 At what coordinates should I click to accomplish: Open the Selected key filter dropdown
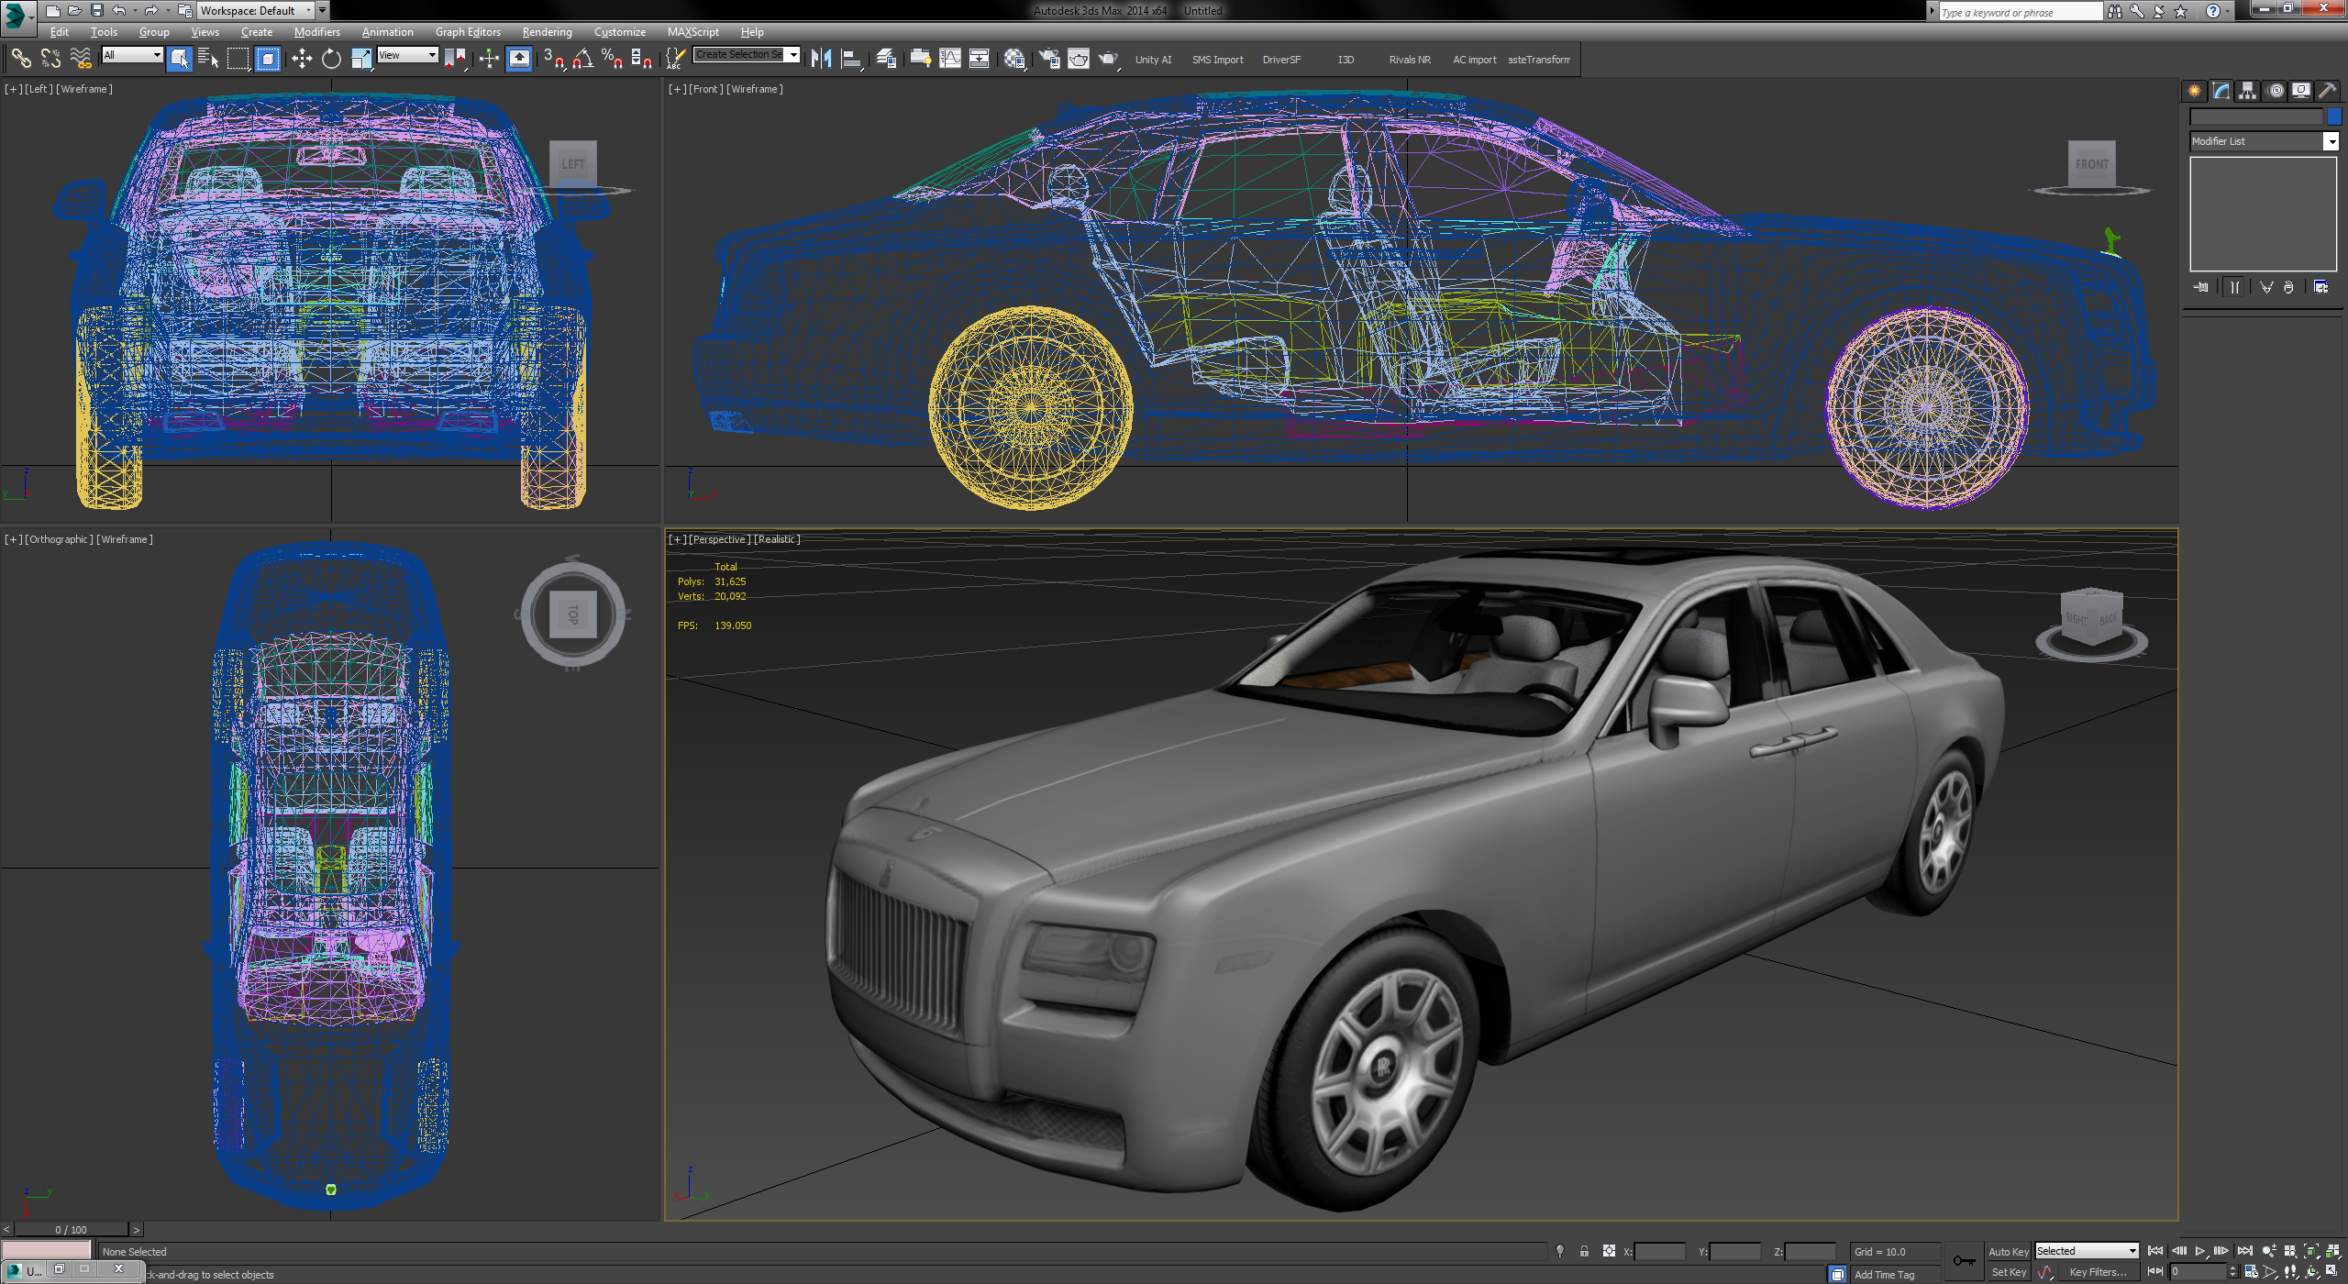point(2087,1251)
